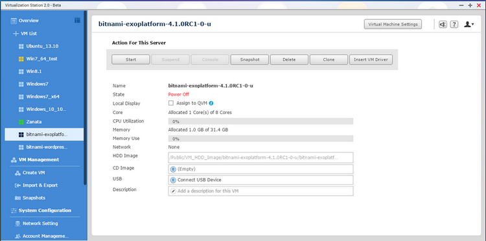Click the blue grid icon beside Overview

pyautogui.click(x=77, y=21)
